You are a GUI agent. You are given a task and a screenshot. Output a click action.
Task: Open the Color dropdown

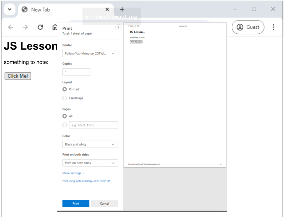pos(90,144)
